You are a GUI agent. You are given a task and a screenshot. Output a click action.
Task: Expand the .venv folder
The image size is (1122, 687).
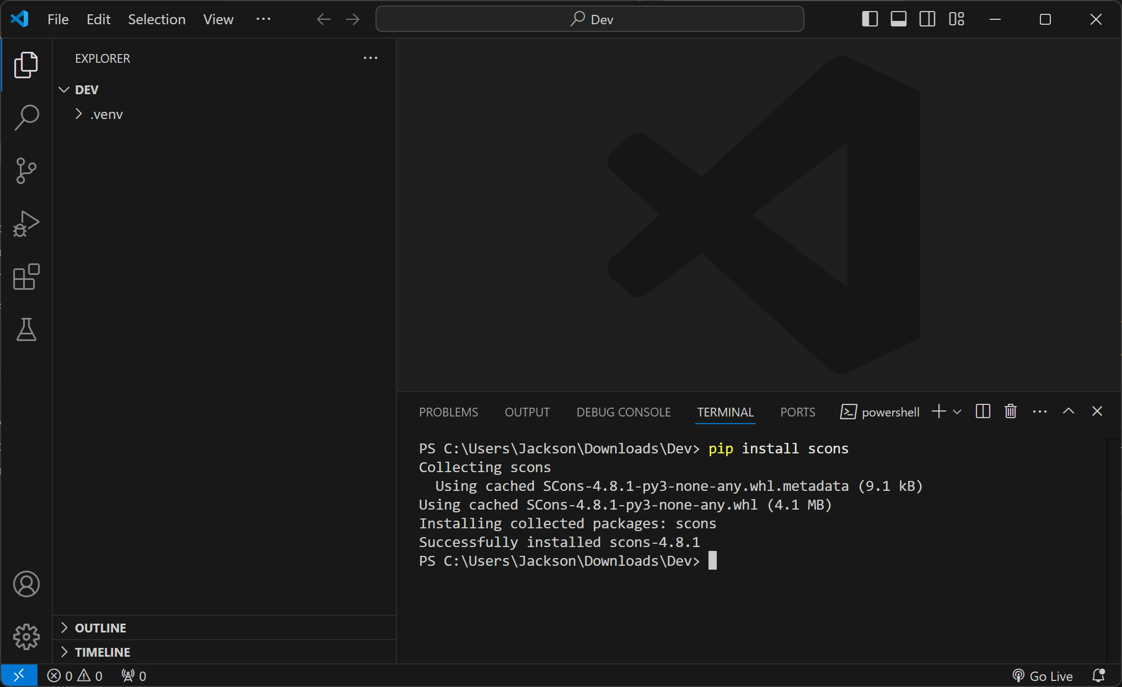click(106, 115)
